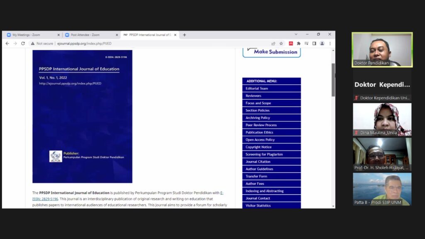Click the browser back arrow

[7, 44]
